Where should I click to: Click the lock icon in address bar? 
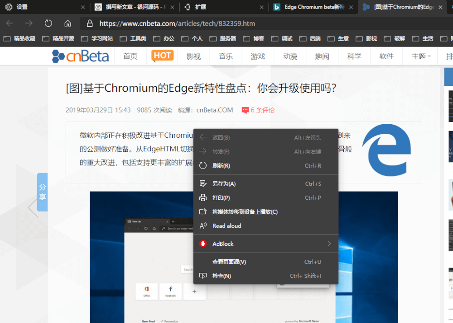90,23
